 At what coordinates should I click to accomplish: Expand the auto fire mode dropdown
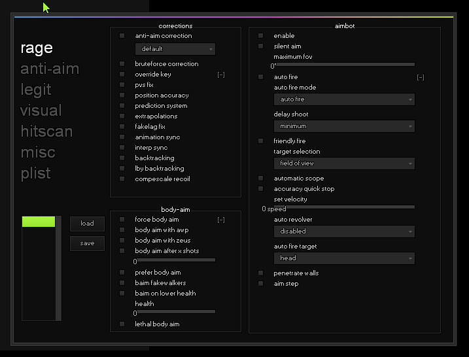[344, 99]
